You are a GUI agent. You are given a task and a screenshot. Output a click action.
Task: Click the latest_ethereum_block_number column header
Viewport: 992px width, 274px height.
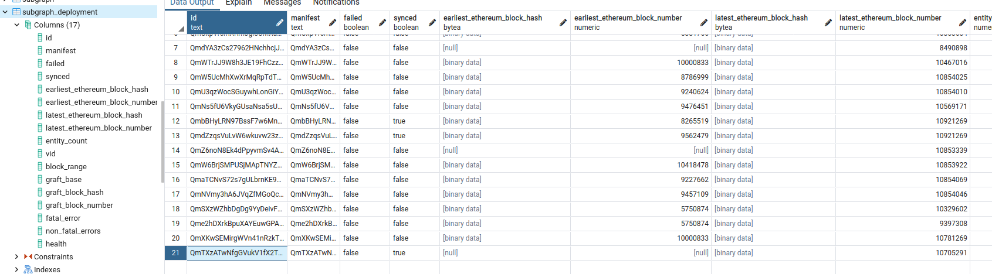903,22
